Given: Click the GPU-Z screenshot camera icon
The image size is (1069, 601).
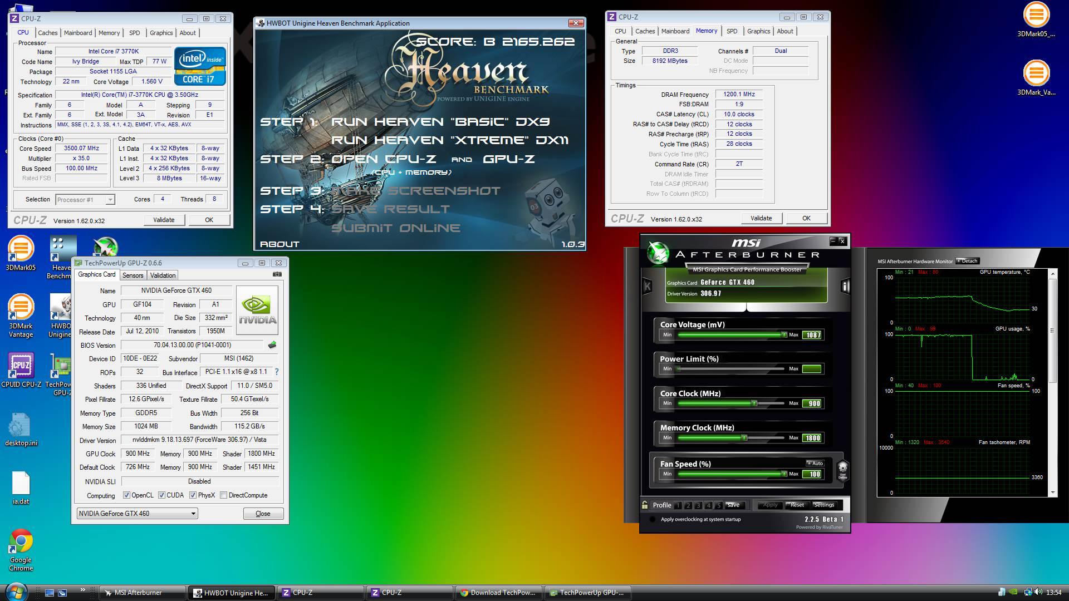Looking at the screenshot, I should click(277, 274).
